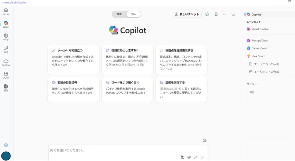
Task: Click the @ mention icon
Action: pos(189,157)
